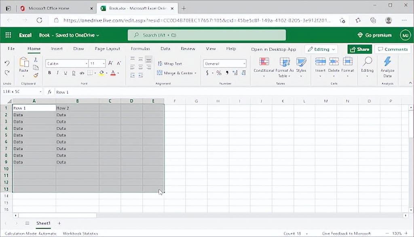Screen dimensions: 414x237
Task: Open the Editing mode dropdown
Action: (321, 49)
